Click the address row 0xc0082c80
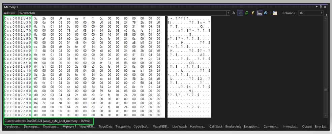332x134 pixels. (x=18, y=99)
